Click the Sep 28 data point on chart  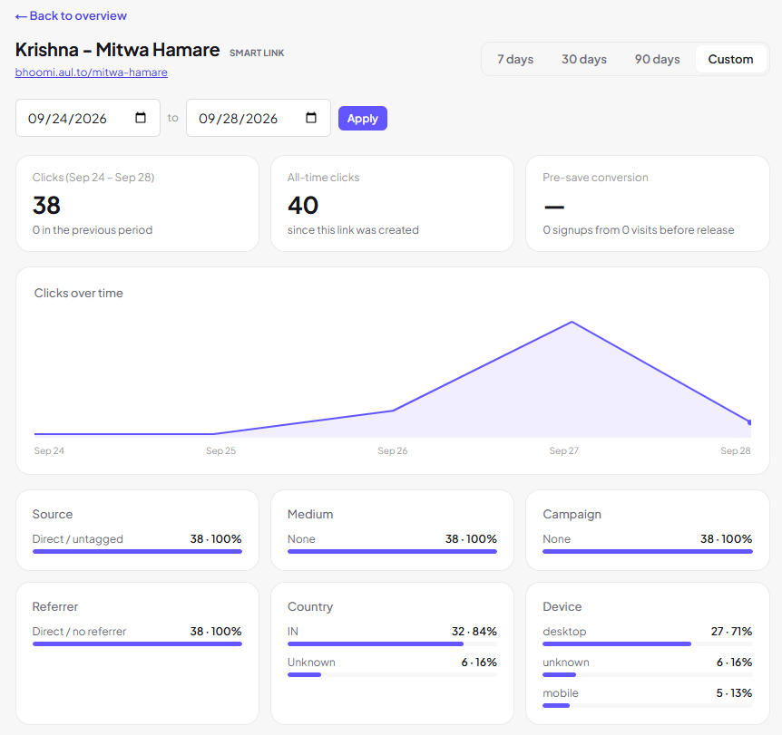coord(749,422)
